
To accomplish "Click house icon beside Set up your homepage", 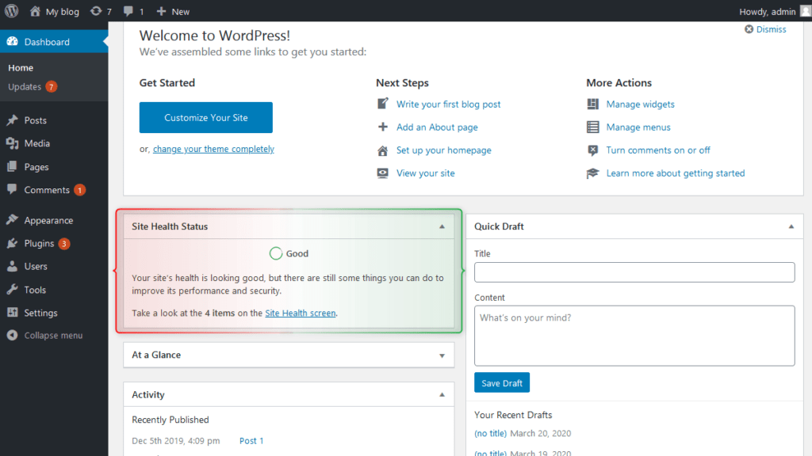I will pos(383,150).
